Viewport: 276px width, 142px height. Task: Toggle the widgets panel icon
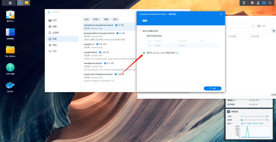[264, 3]
